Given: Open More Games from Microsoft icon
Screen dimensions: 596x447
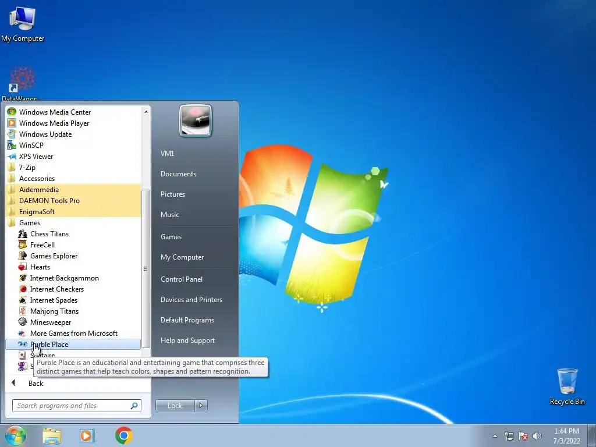Looking at the screenshot, I should point(23,333).
